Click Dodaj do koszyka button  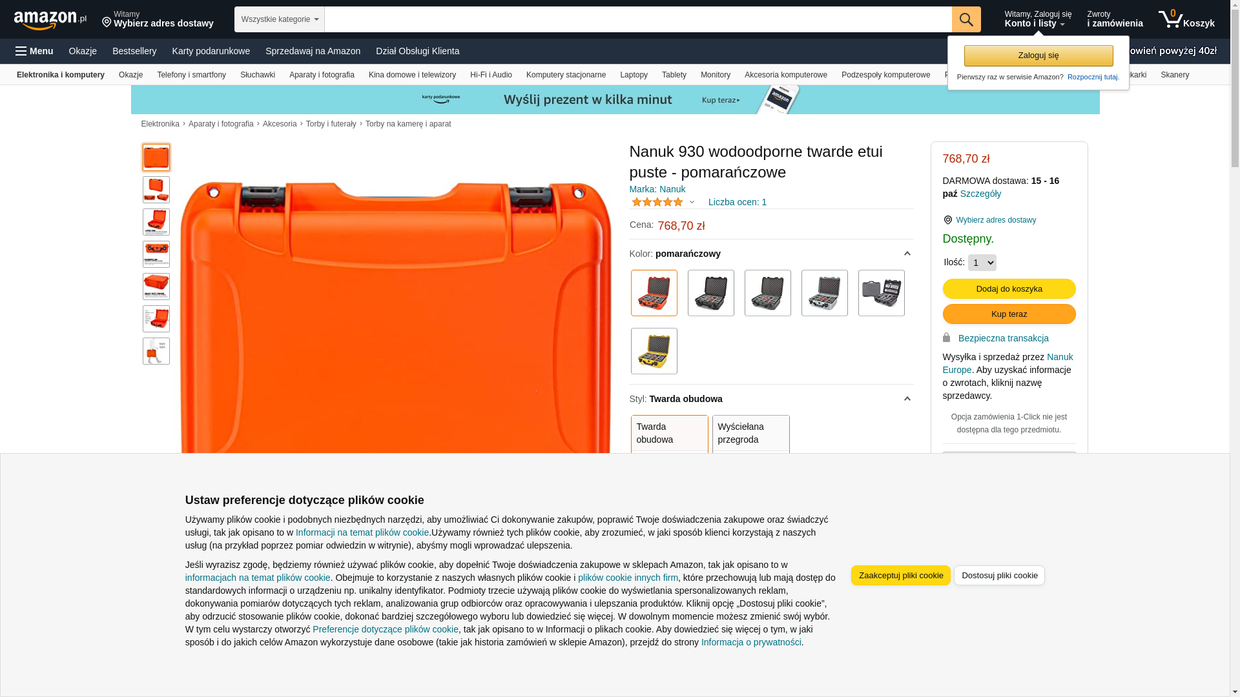click(x=1009, y=288)
